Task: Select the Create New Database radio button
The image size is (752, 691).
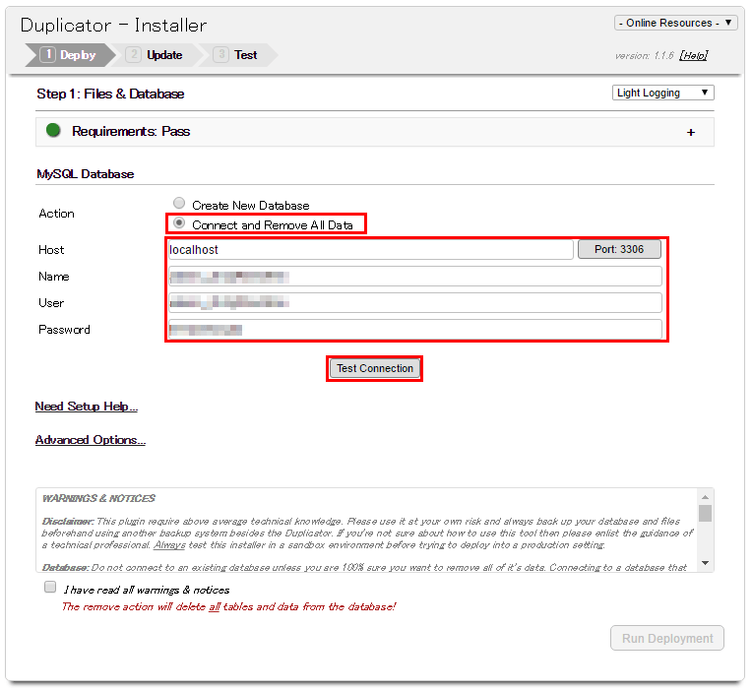Action: 179,203
